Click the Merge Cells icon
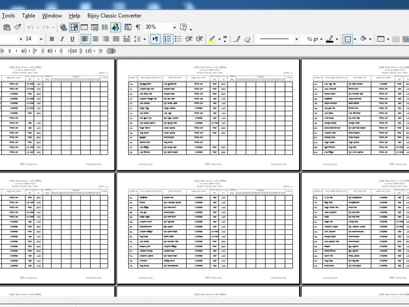The width and height of the screenshot is (409, 307). 396,39
